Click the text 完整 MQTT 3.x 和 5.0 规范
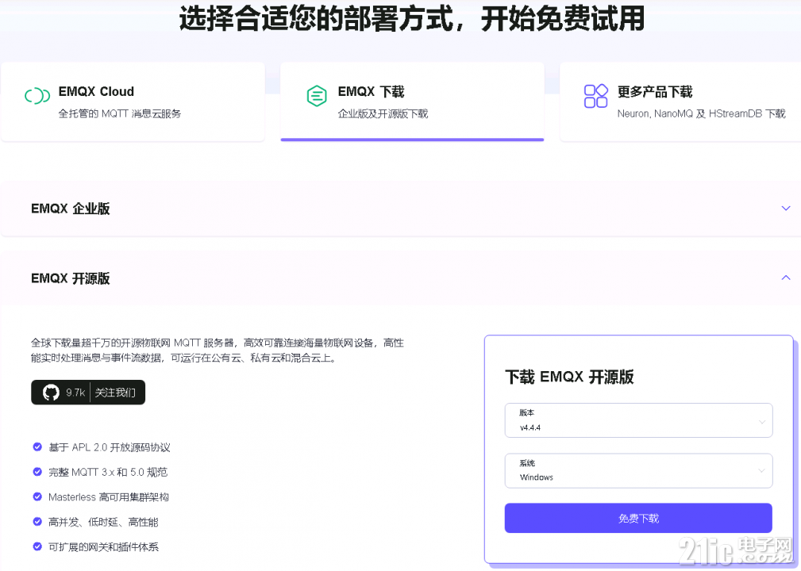Screen dimensions: 801x571 (x=108, y=473)
